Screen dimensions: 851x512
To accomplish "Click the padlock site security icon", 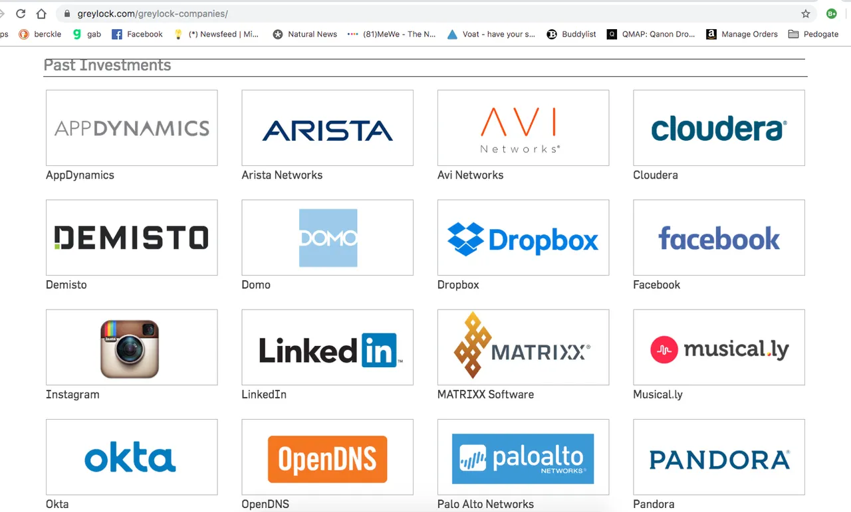I will coord(67,14).
